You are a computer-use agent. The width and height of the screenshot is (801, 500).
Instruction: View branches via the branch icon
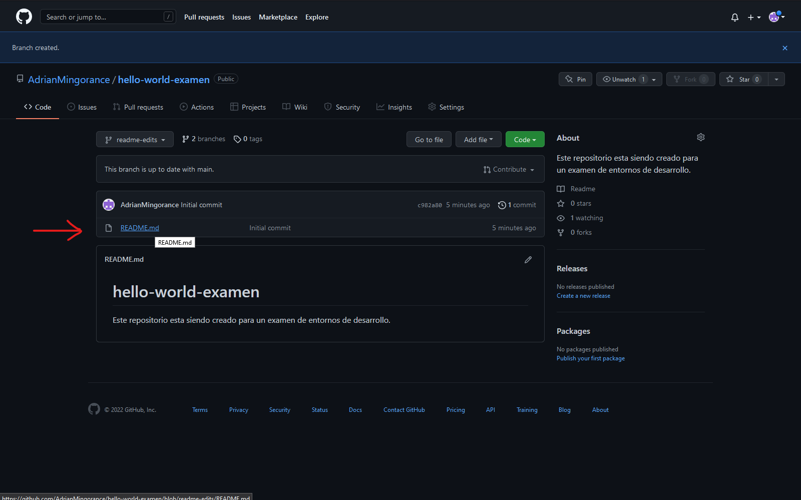(185, 139)
